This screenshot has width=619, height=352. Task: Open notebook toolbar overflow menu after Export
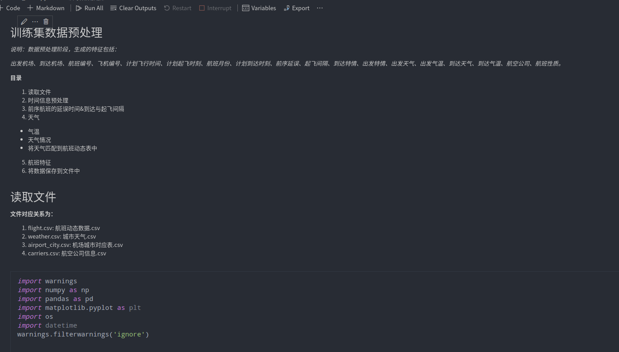tap(319, 8)
